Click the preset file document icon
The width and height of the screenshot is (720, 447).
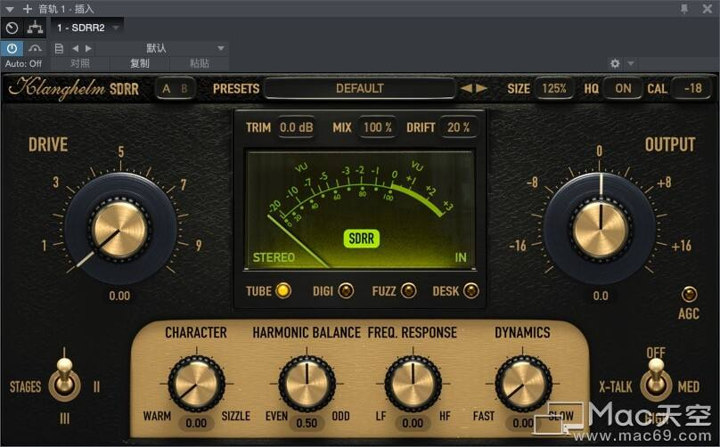tap(59, 49)
